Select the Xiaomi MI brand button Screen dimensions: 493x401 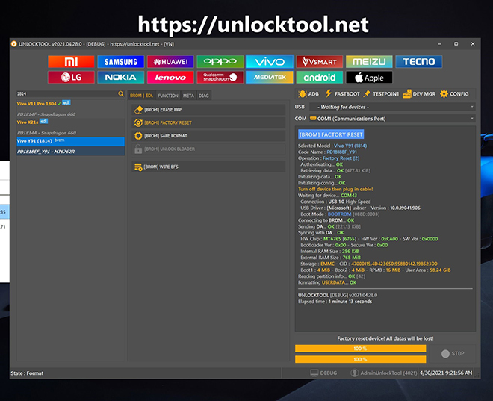(x=71, y=61)
